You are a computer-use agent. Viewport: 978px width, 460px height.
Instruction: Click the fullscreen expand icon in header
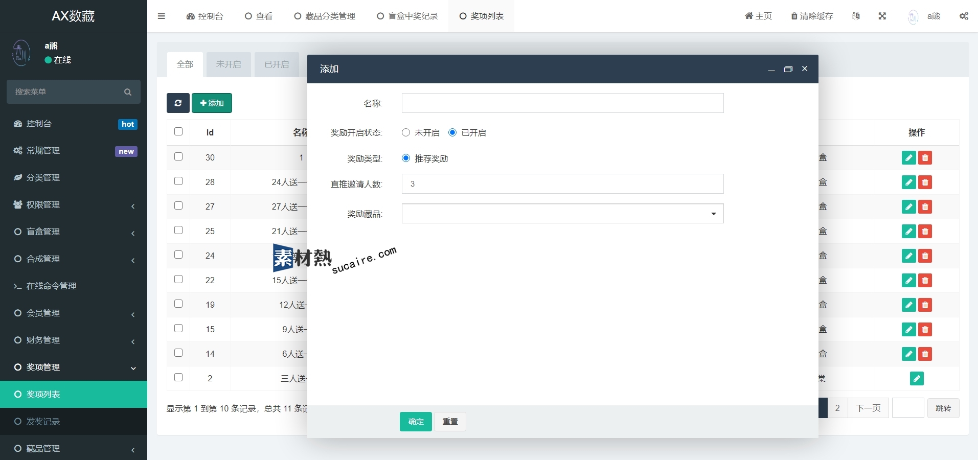click(882, 16)
